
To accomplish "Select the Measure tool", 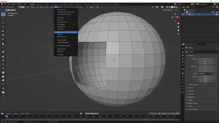I will 3,44.
